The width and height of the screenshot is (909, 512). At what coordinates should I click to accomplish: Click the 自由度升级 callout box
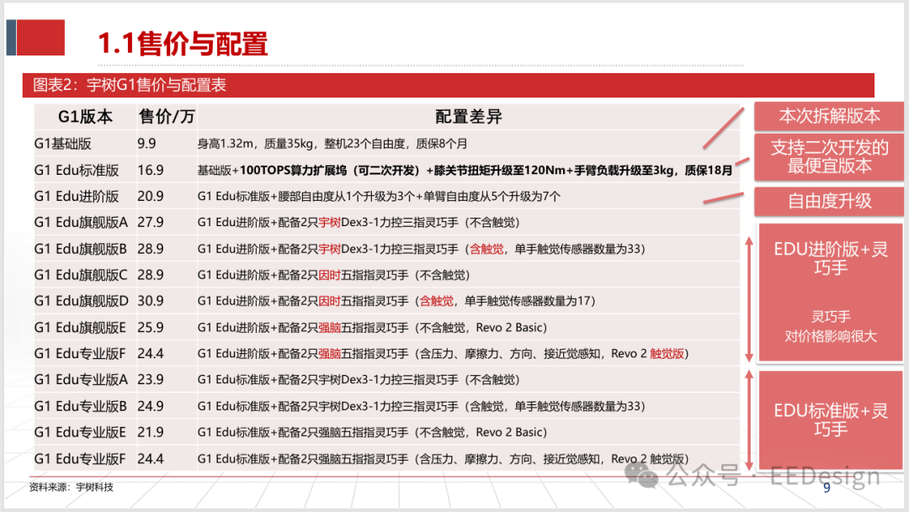(829, 201)
